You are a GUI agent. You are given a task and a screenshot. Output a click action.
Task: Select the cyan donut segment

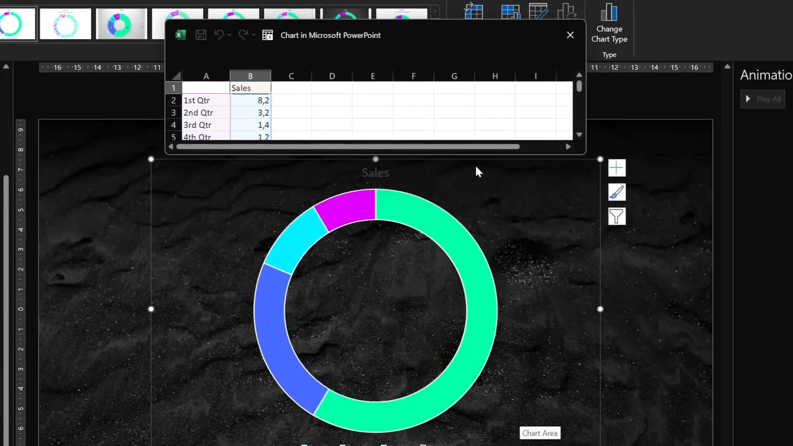click(x=296, y=242)
